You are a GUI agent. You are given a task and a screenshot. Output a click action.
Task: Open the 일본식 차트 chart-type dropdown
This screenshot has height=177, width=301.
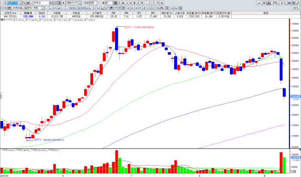[x=43, y=8]
